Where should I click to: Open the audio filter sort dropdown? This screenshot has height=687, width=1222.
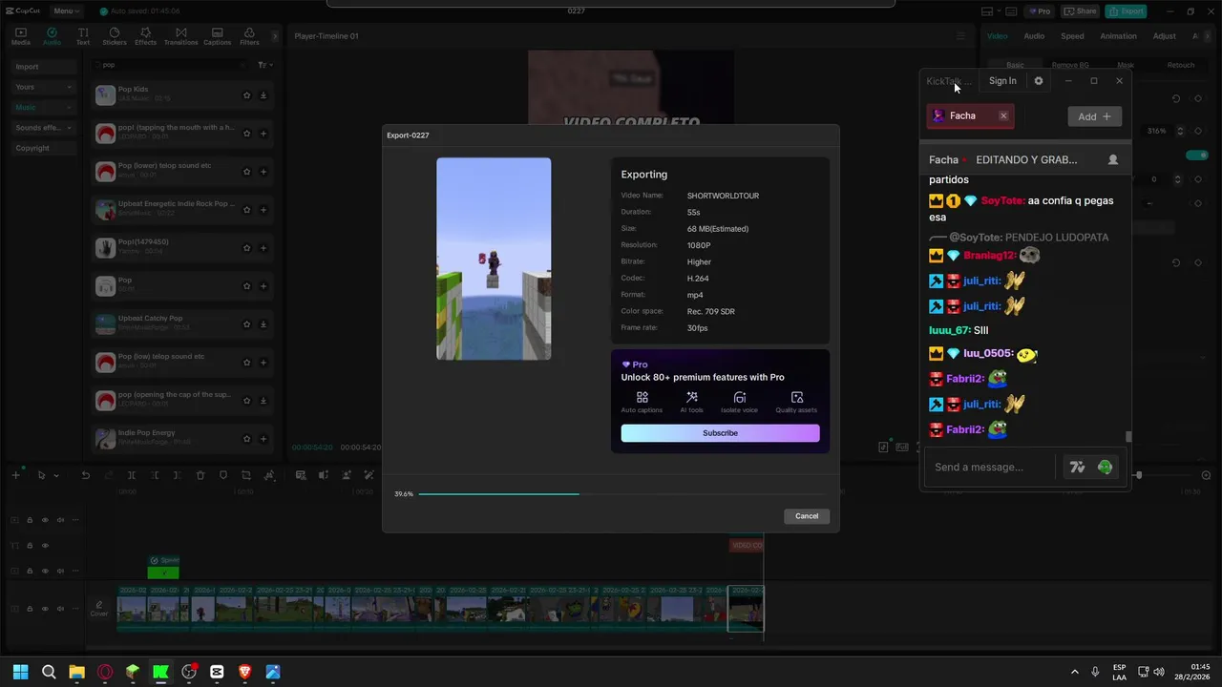tap(264, 65)
